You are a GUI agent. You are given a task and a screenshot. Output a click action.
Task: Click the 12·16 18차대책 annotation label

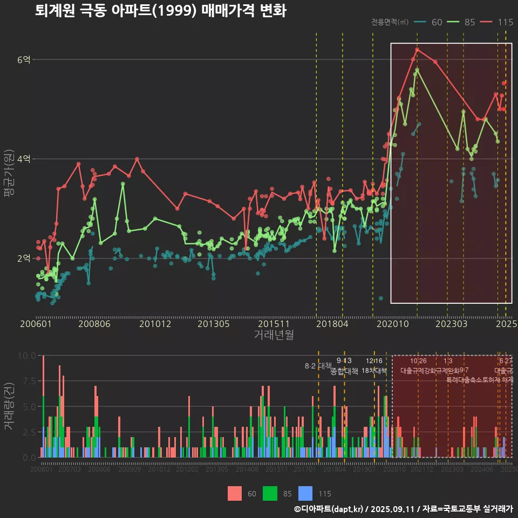click(x=374, y=366)
